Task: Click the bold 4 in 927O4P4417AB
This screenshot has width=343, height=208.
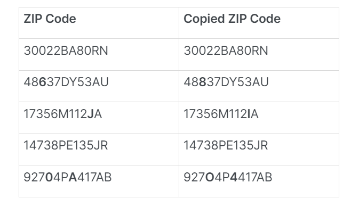Action: pos(234,177)
